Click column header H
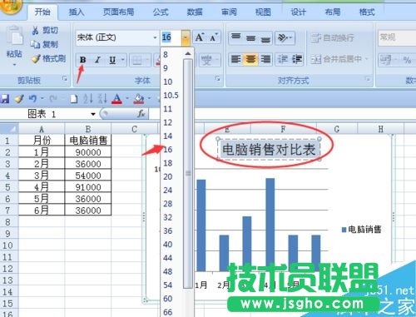This screenshot has height=317, width=416. point(381,129)
